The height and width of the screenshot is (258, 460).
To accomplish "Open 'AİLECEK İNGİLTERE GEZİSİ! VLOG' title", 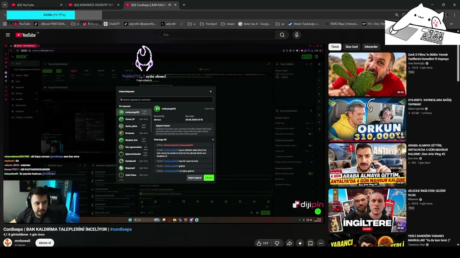I will pyautogui.click(x=427, y=193).
